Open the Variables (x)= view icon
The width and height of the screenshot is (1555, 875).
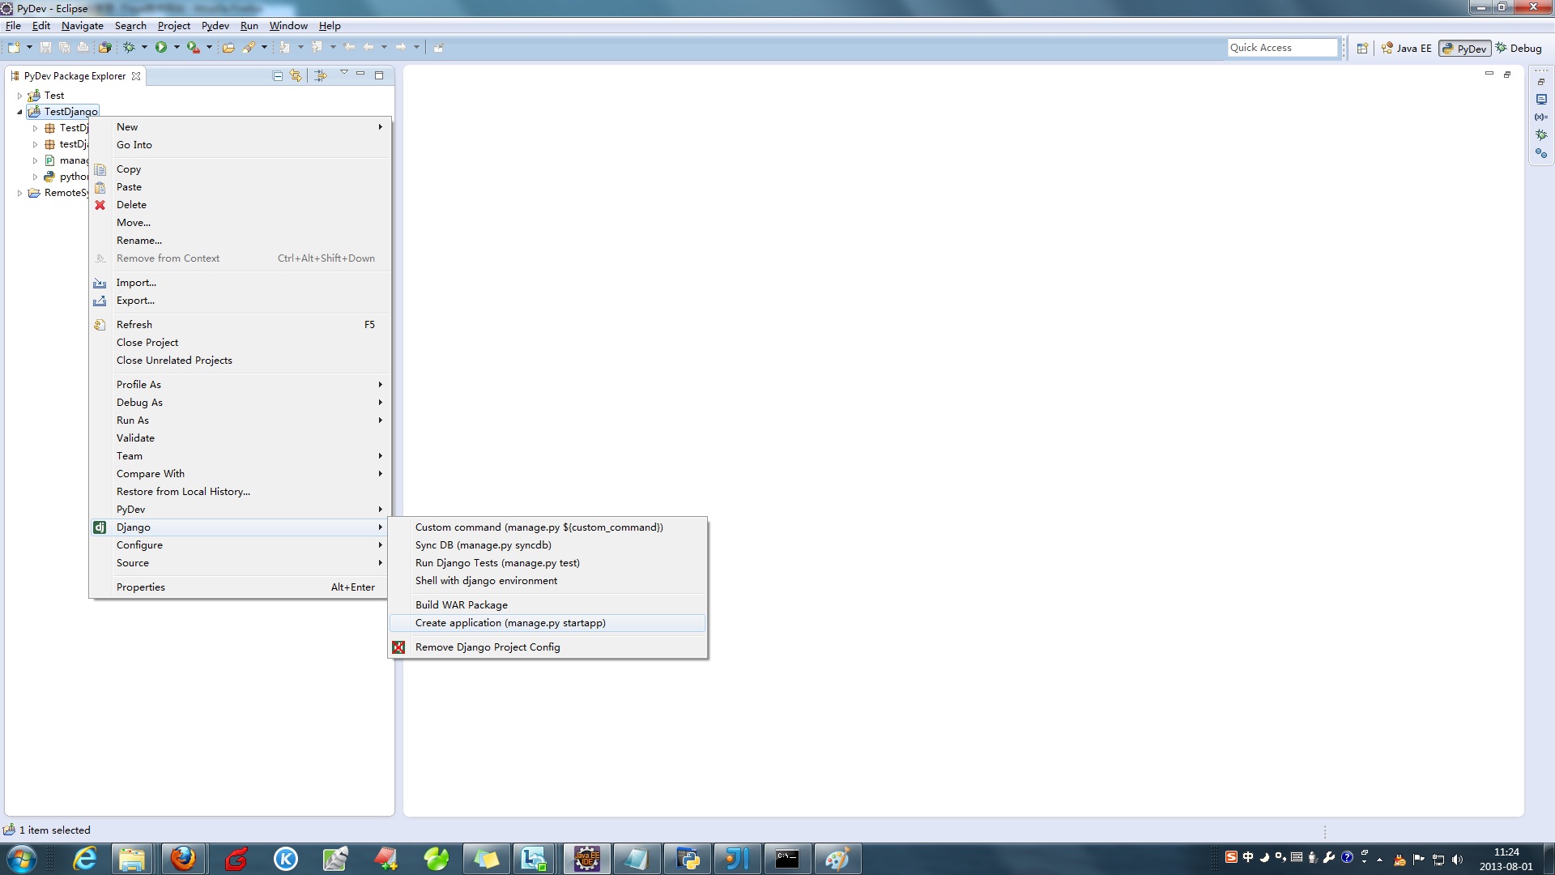(1541, 117)
